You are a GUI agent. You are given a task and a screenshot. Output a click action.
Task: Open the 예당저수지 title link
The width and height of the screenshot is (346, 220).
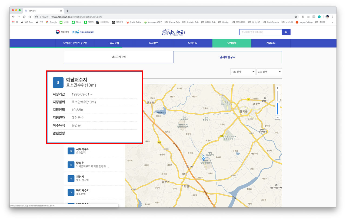[77, 80]
